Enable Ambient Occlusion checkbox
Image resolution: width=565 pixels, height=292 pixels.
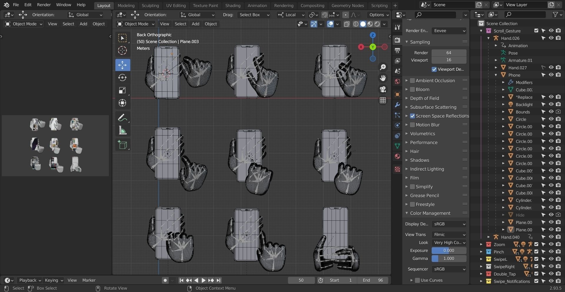click(412, 80)
